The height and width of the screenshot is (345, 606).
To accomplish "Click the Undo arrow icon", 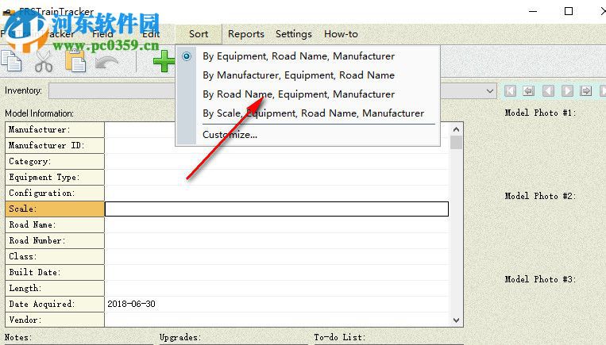I will [106, 63].
